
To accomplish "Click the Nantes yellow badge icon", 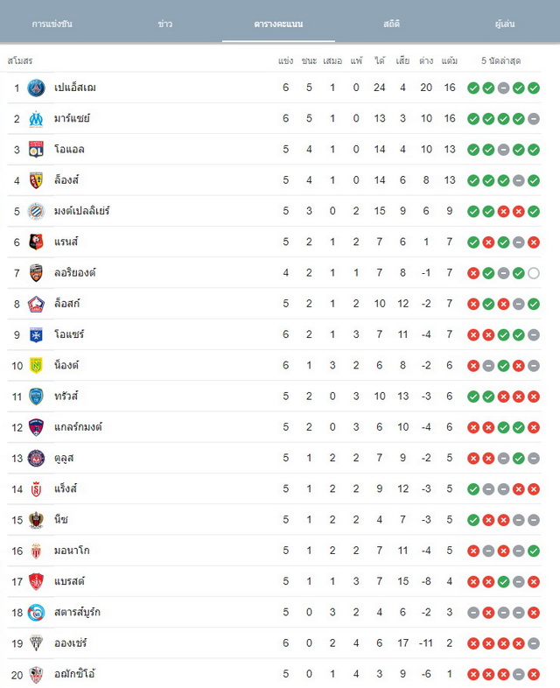I will coord(36,366).
